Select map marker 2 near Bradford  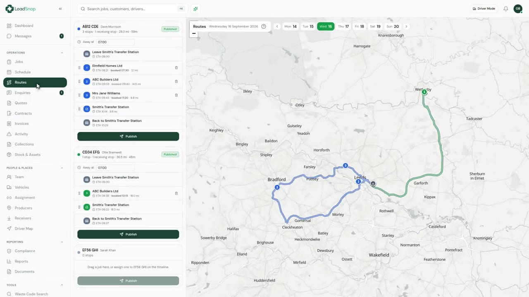(277, 187)
